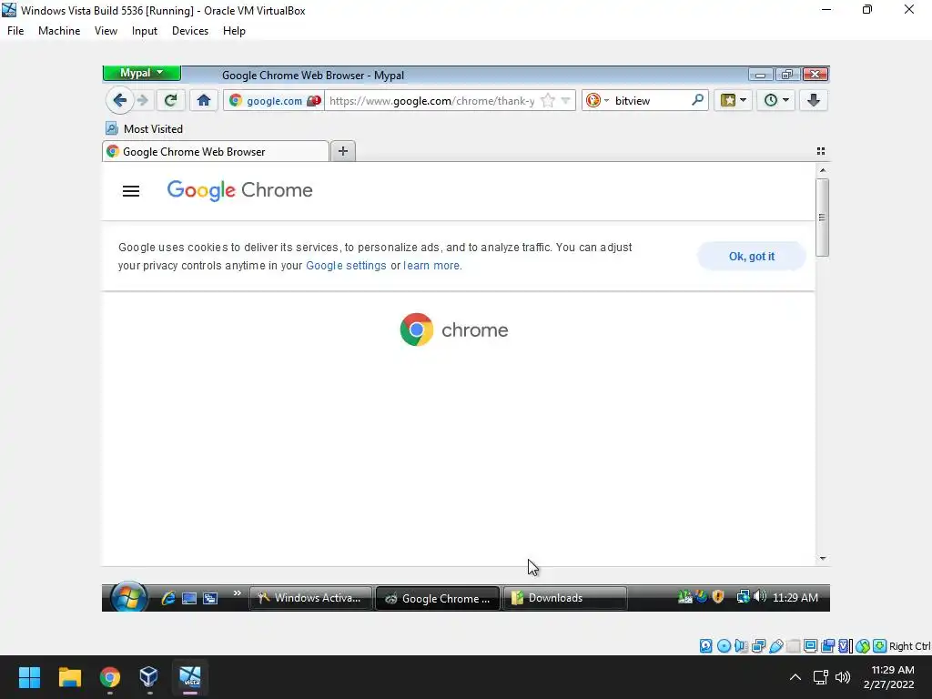Click the bitview search field
Image resolution: width=932 pixels, height=699 pixels.
click(650, 100)
